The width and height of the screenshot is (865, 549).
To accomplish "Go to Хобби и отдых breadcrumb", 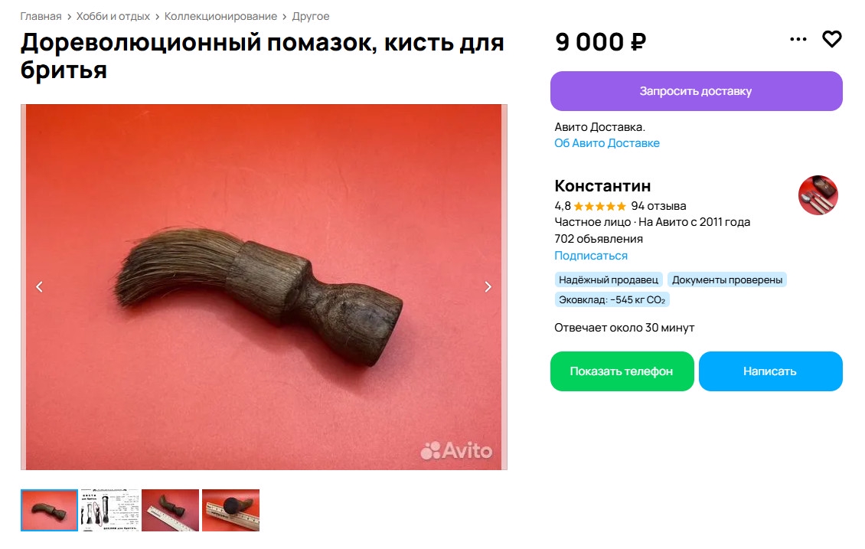I will pyautogui.click(x=113, y=17).
